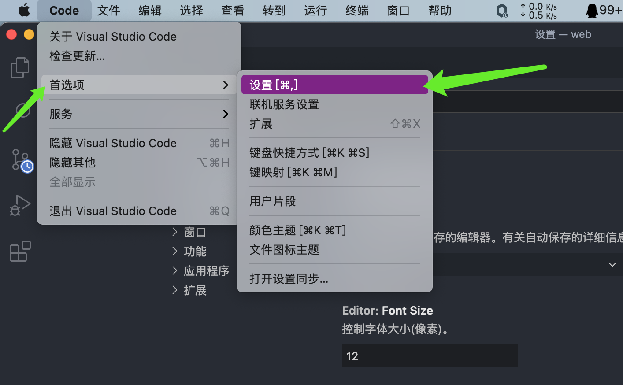Open Extensions view in activity bar
Screen dimensions: 623x385
[x=20, y=251]
